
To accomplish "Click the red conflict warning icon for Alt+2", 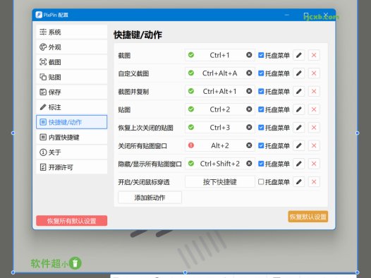I will 191,145.
